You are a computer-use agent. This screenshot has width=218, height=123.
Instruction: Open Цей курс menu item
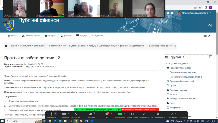pyautogui.click(x=66, y=36)
